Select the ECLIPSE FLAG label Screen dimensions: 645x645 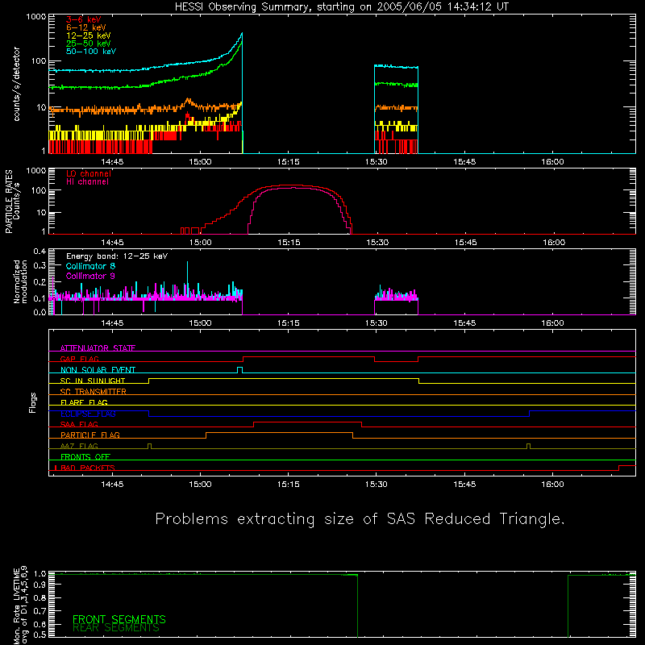coord(88,414)
